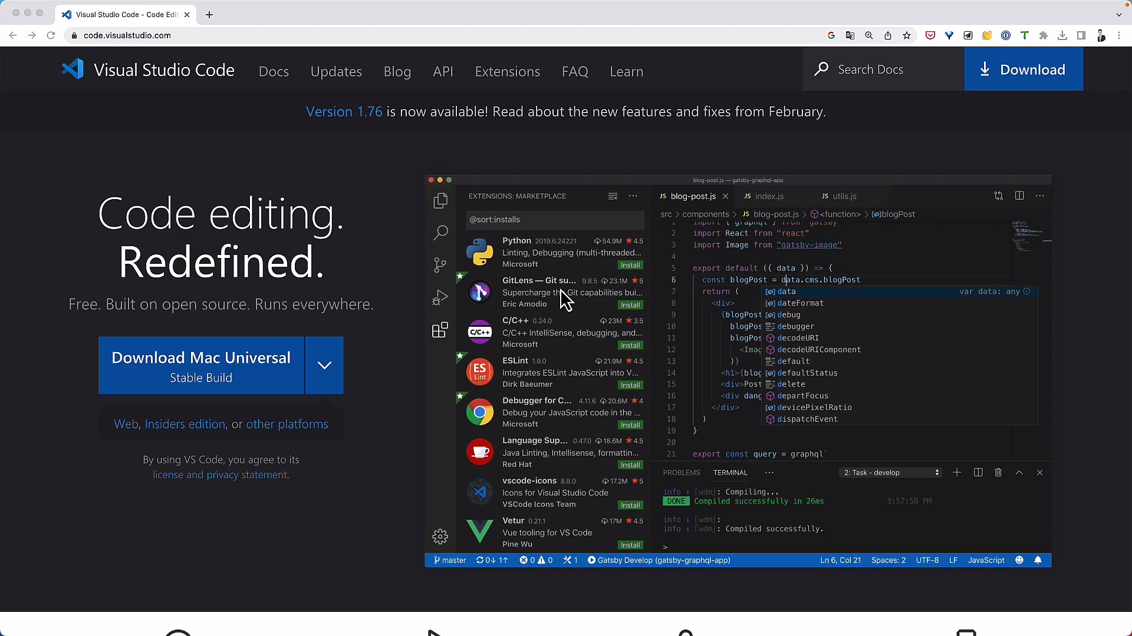1132x636 pixels.
Task: Open the other platforms link
Action: (287, 424)
